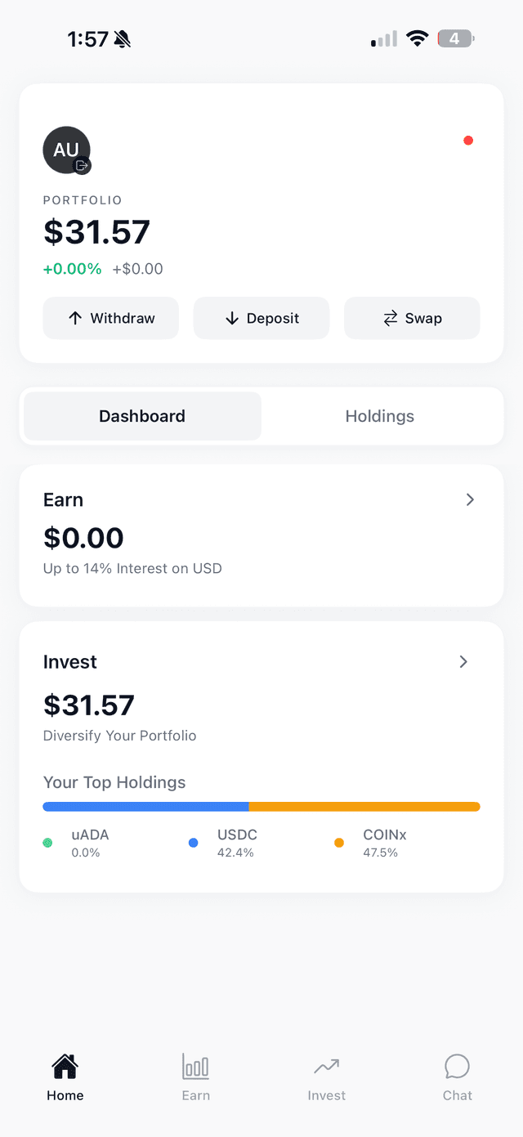
Task: Select the orange COINx color dot
Action: (339, 843)
